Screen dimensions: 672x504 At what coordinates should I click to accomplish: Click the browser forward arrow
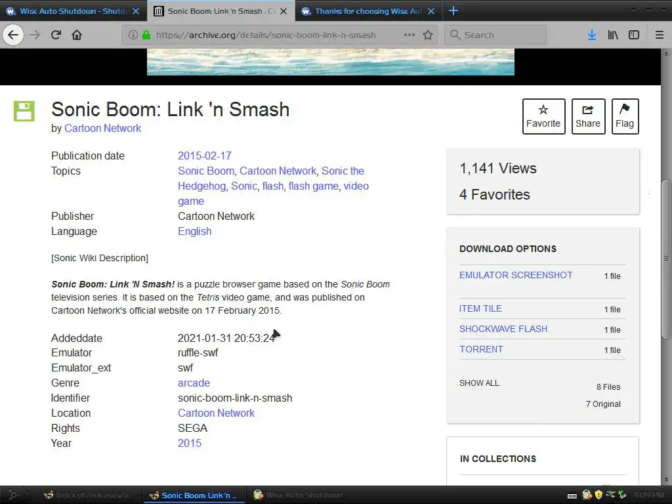[x=35, y=35]
